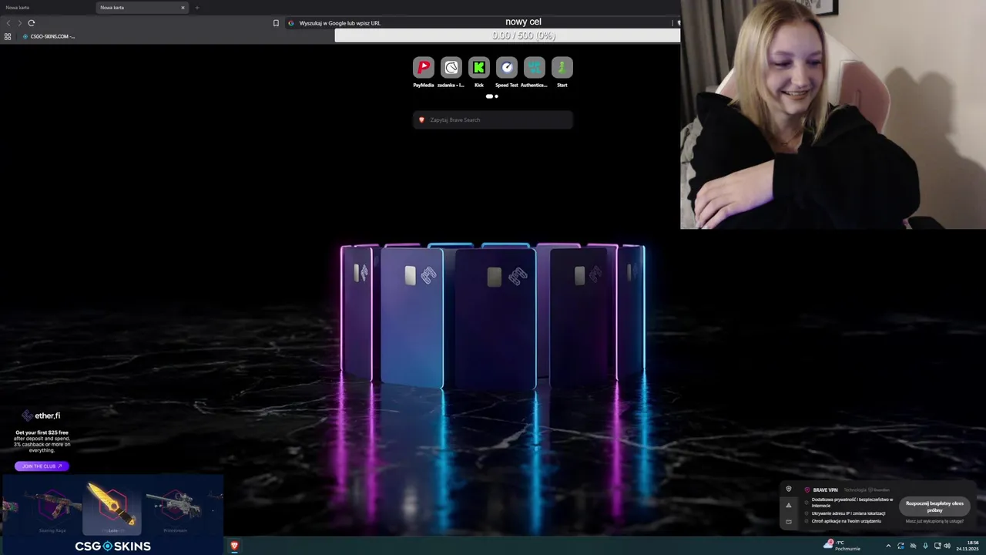Image resolution: width=986 pixels, height=555 pixels.
Task: Open network settings from tray
Action: coord(937,546)
